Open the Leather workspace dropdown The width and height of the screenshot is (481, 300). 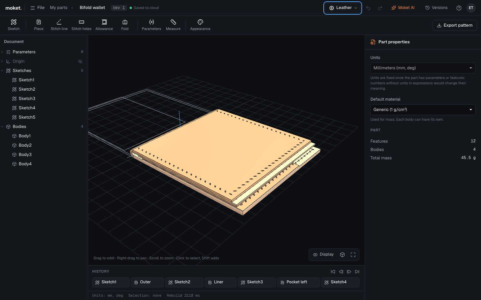tap(343, 8)
